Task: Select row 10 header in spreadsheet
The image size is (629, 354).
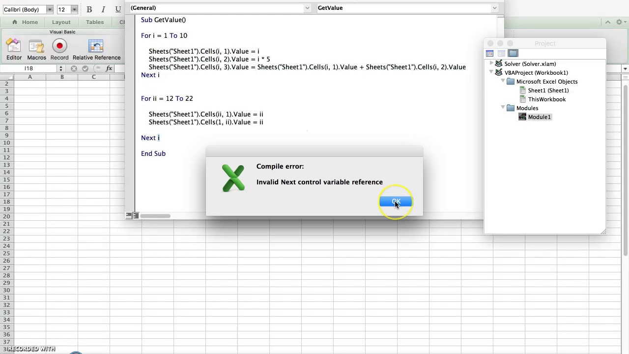Action: click(6, 143)
